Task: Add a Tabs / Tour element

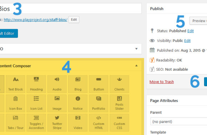Action: 15,123
